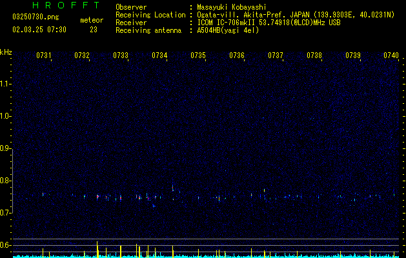Click the Observer label
Viewport: 406px width, 258px height.
click(131, 7)
